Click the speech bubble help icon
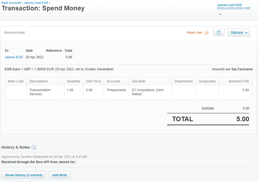 pyautogui.click(x=207, y=33)
